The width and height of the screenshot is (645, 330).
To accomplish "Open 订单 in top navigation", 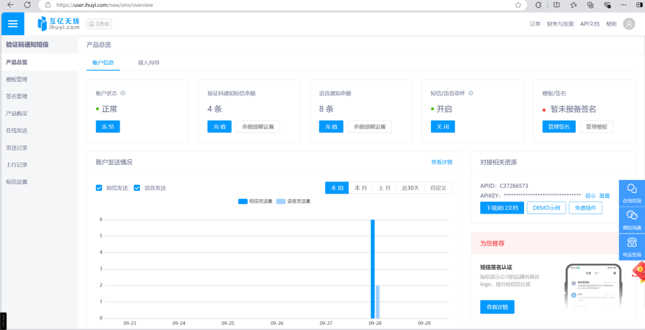I will [x=535, y=24].
